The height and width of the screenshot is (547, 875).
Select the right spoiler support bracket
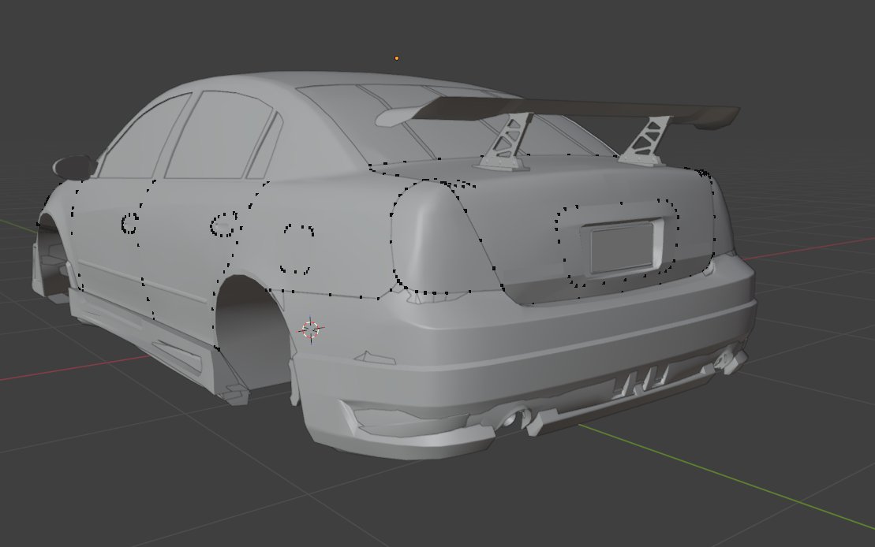[643, 141]
